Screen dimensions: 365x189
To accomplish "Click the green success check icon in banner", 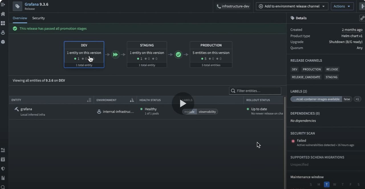I will click(15, 28).
